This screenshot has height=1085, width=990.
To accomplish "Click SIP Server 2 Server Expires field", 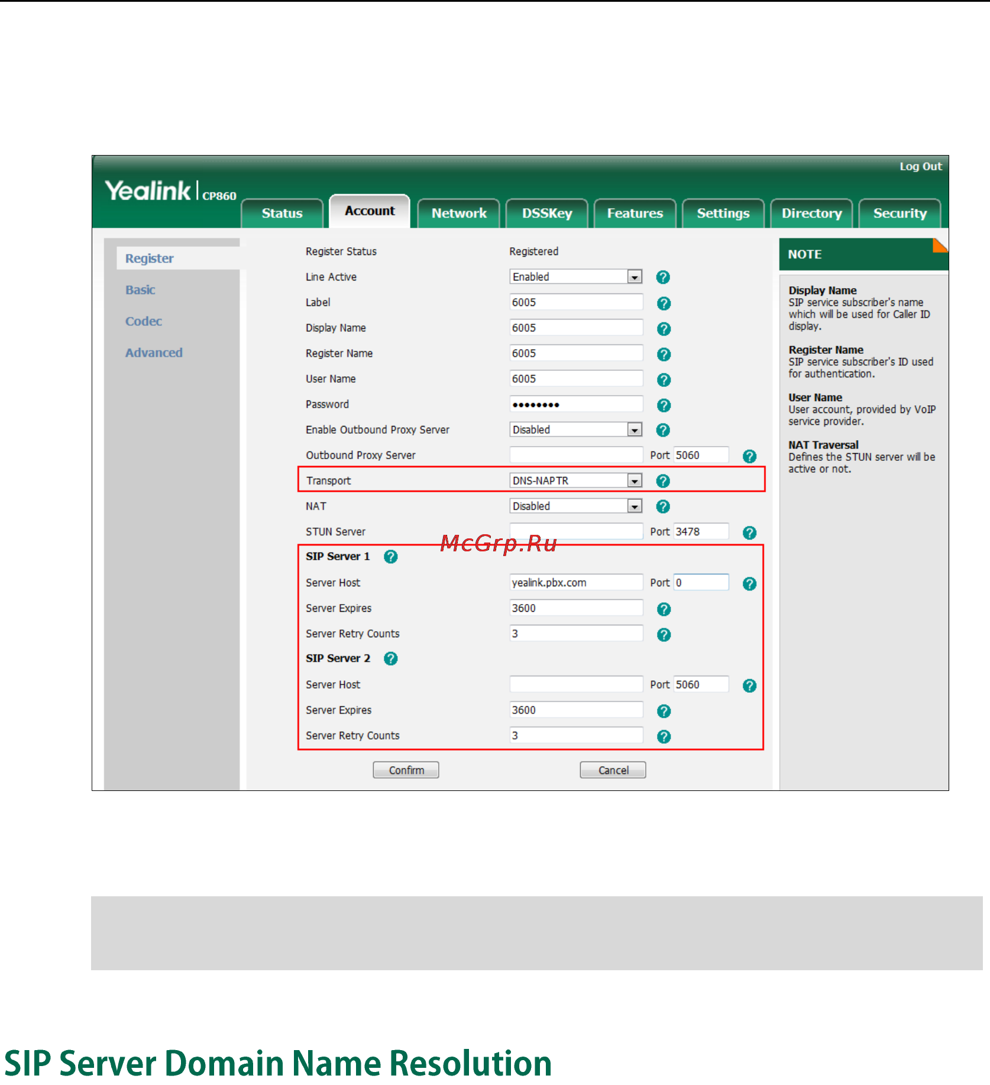I will point(576,710).
